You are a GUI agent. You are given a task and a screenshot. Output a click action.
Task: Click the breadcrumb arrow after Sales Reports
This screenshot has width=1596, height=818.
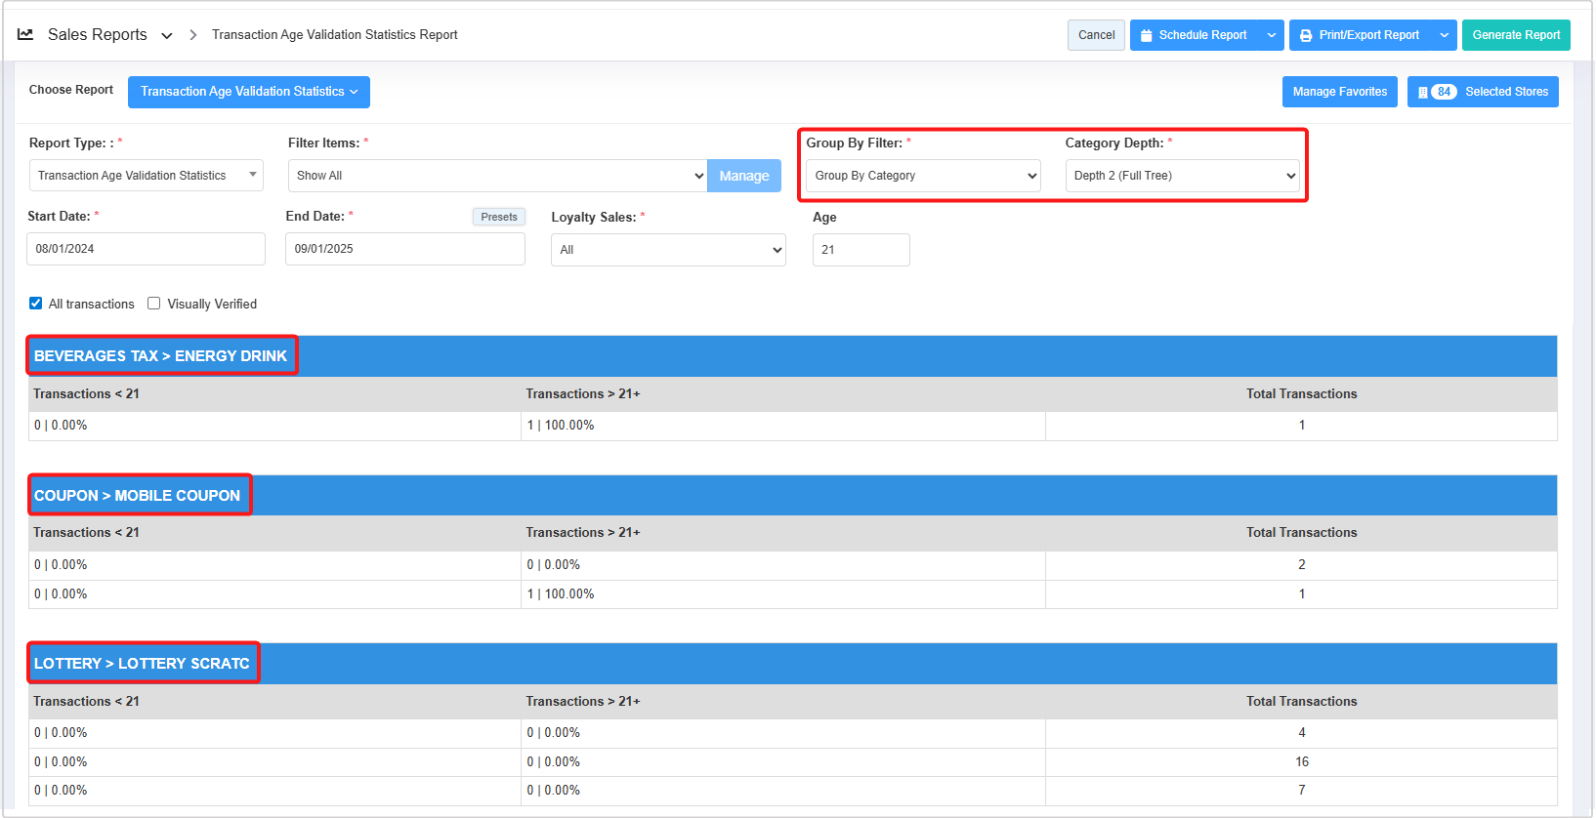click(x=192, y=35)
